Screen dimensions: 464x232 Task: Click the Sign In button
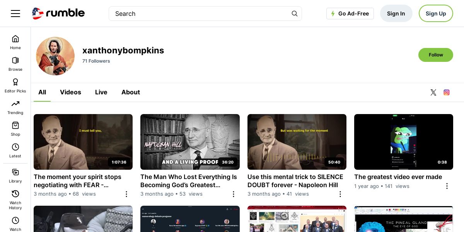(x=396, y=14)
